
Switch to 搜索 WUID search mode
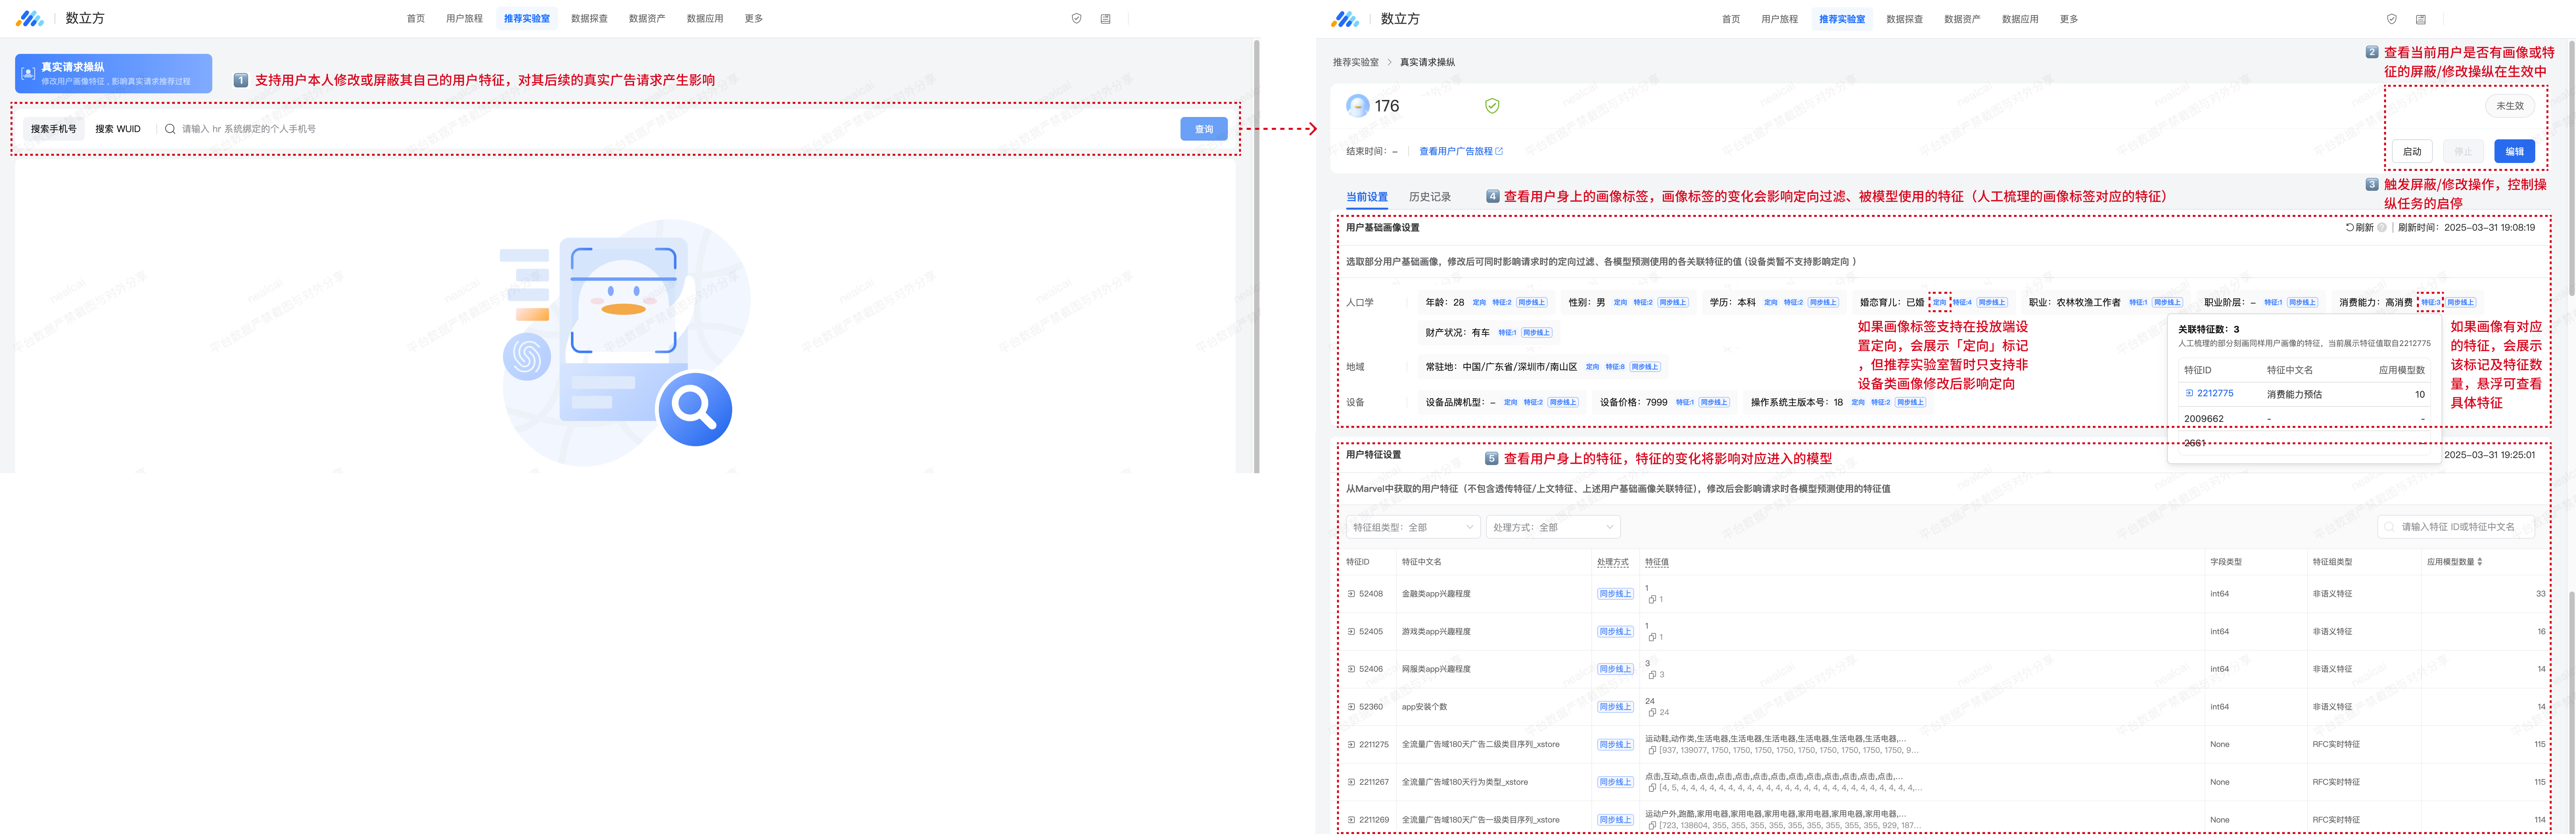point(118,129)
